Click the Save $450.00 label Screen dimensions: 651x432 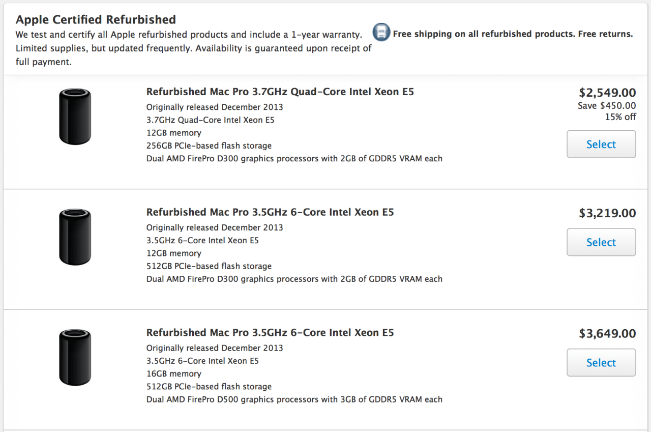tap(607, 106)
